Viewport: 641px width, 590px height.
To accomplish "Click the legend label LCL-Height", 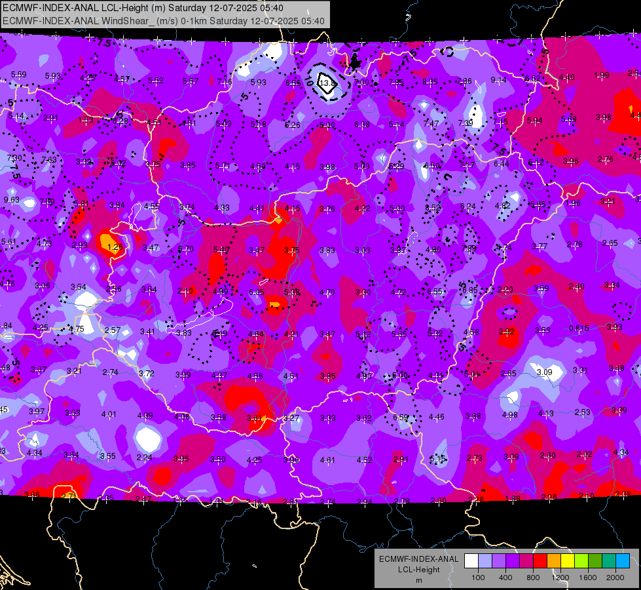I will (x=418, y=570).
